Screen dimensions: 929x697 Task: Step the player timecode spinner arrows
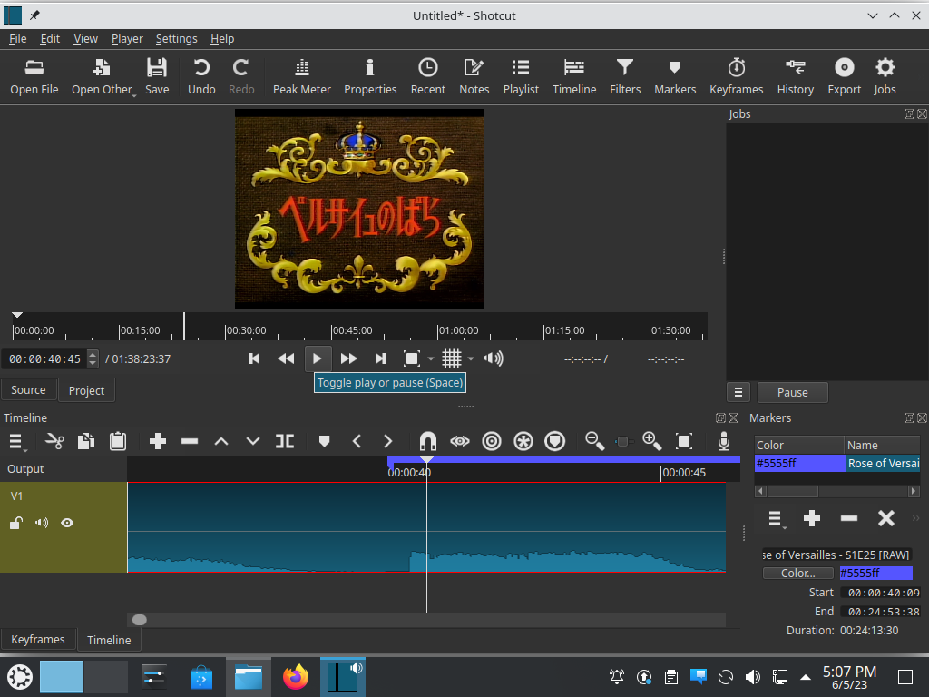click(93, 359)
